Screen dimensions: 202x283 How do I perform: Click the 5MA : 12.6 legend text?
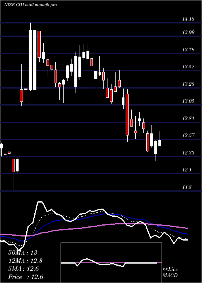pyautogui.click(x=23, y=269)
